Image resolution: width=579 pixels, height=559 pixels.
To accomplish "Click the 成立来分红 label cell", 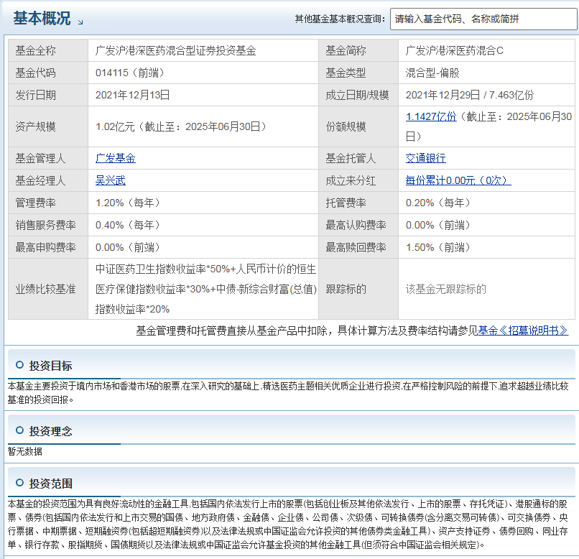I will point(358,180).
